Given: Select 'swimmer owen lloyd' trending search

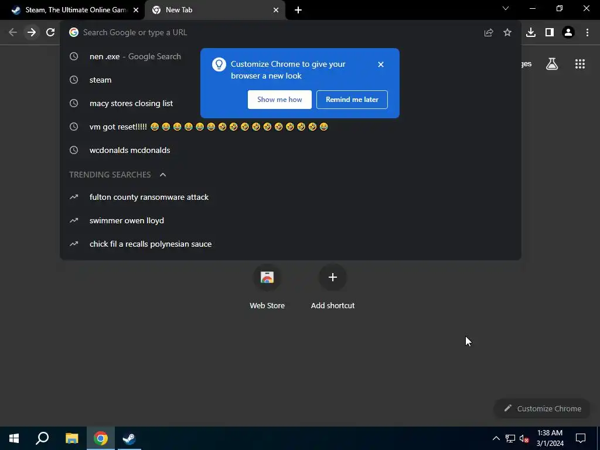Looking at the screenshot, I should point(291,220).
